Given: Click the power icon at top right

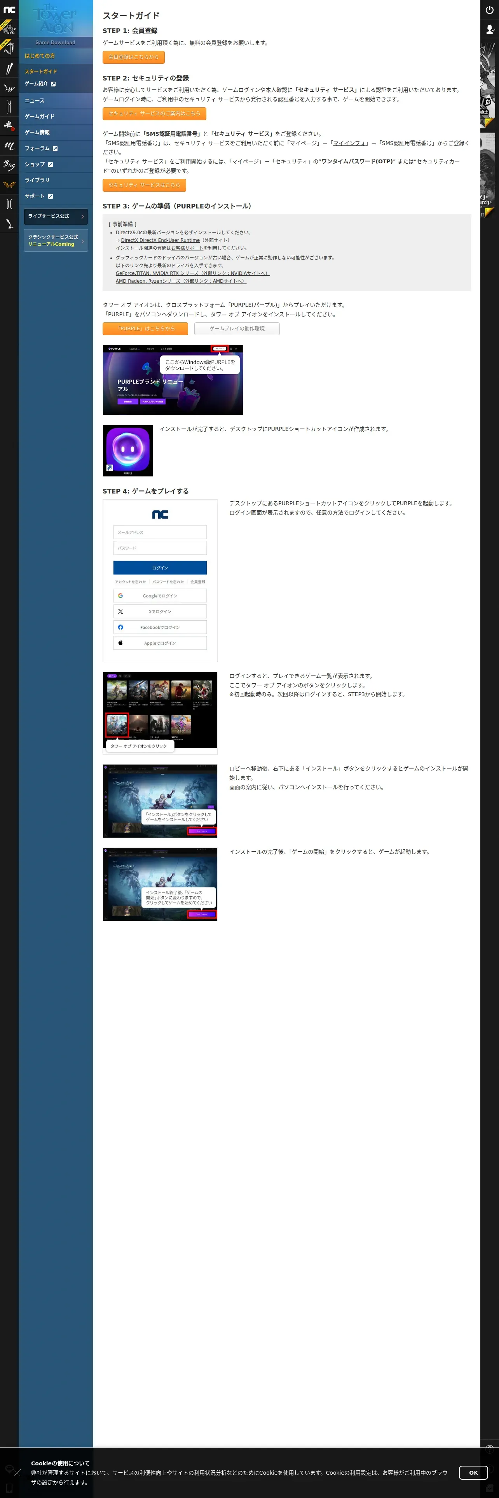Looking at the screenshot, I should pyautogui.click(x=490, y=10).
